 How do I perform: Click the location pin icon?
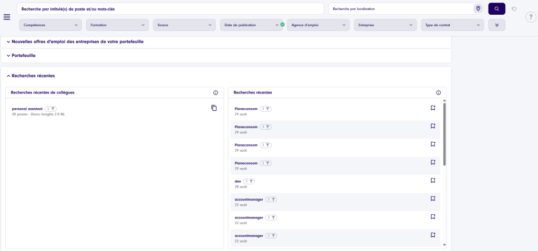478,9
